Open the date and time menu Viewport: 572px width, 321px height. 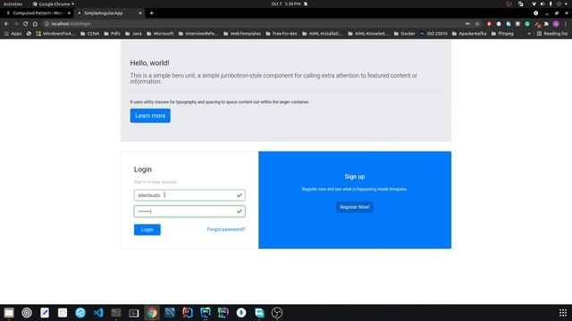click(286, 4)
